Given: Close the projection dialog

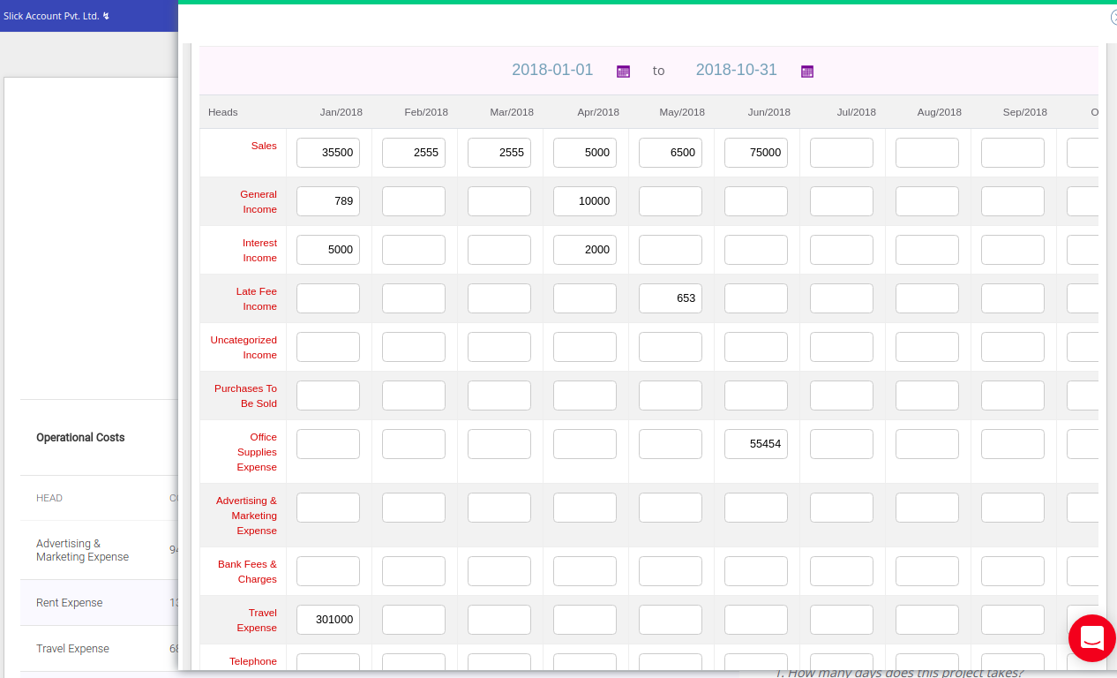Looking at the screenshot, I should 1113,16.
